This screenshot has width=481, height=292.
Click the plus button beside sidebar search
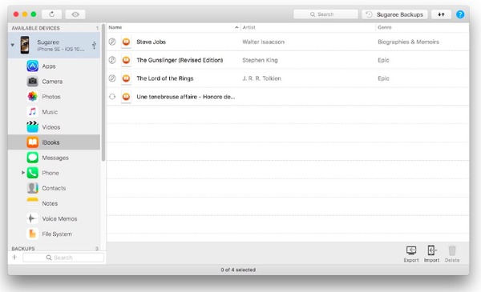(x=14, y=257)
